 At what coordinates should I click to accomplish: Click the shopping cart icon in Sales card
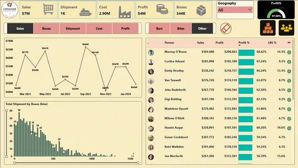[x=48, y=9]
